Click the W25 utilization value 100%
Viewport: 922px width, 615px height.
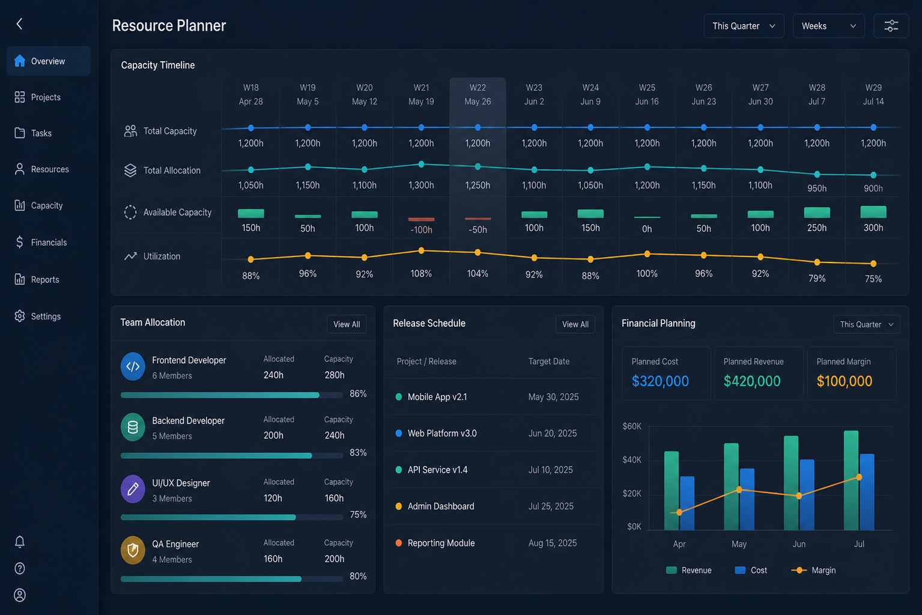click(647, 273)
